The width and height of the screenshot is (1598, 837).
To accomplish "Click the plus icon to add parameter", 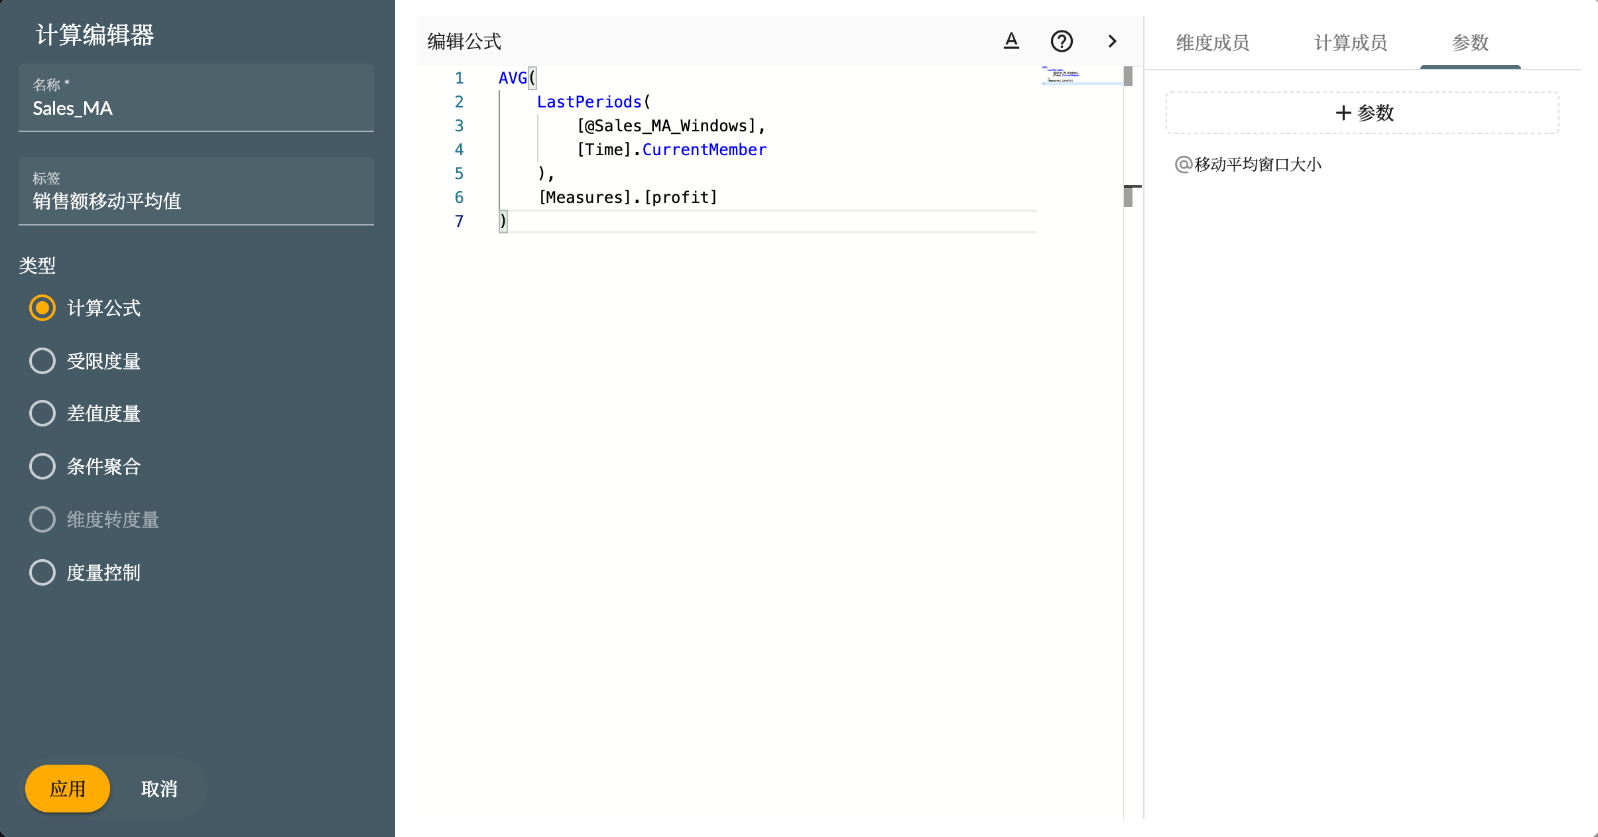I will (1343, 113).
